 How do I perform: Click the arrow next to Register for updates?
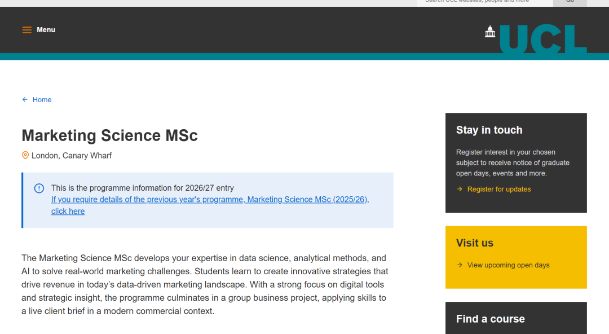(460, 190)
